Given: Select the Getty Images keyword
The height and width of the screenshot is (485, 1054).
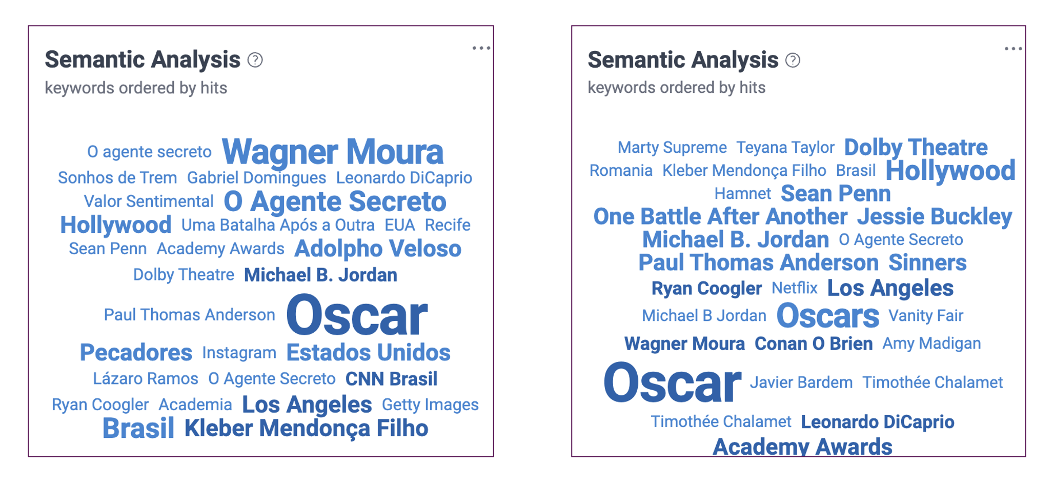Looking at the screenshot, I should [430, 405].
